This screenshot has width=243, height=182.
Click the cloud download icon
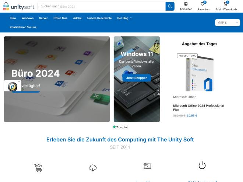[x=93, y=168]
